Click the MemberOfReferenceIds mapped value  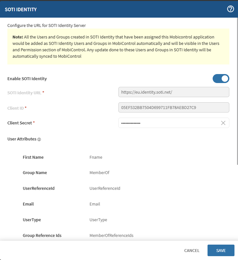[111, 235]
